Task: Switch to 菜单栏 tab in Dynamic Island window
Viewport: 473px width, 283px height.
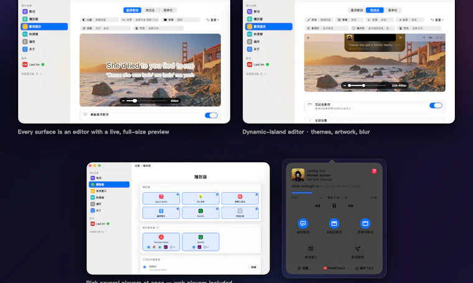Action: 393,10
